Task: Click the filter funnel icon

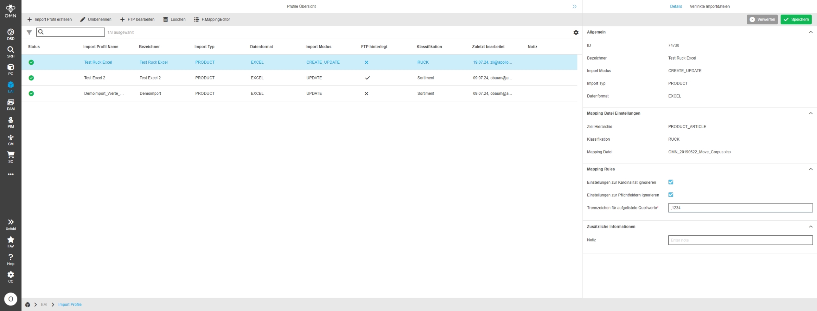Action: [x=29, y=33]
